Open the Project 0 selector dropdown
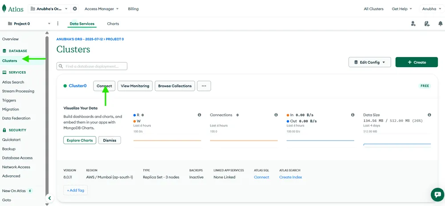Viewport: 445px width, 206px height. point(28,24)
